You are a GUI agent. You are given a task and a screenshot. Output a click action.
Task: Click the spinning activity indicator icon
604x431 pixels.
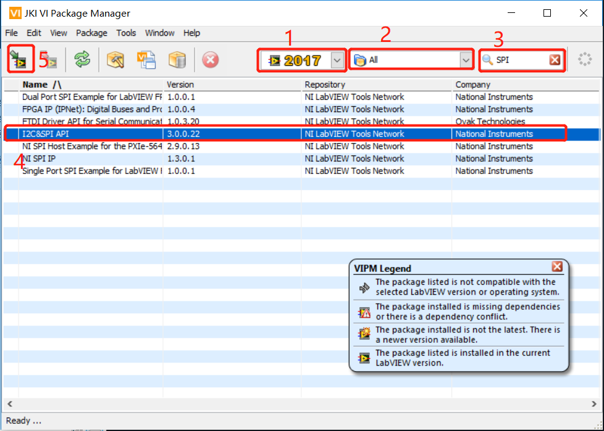click(584, 59)
